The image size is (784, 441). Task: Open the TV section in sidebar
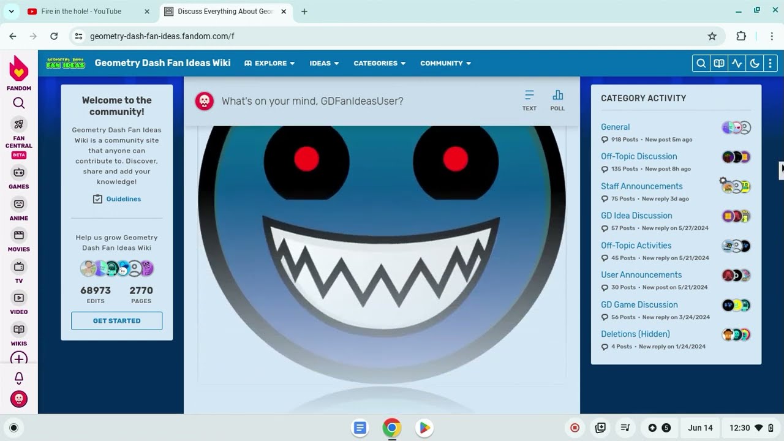point(19,273)
